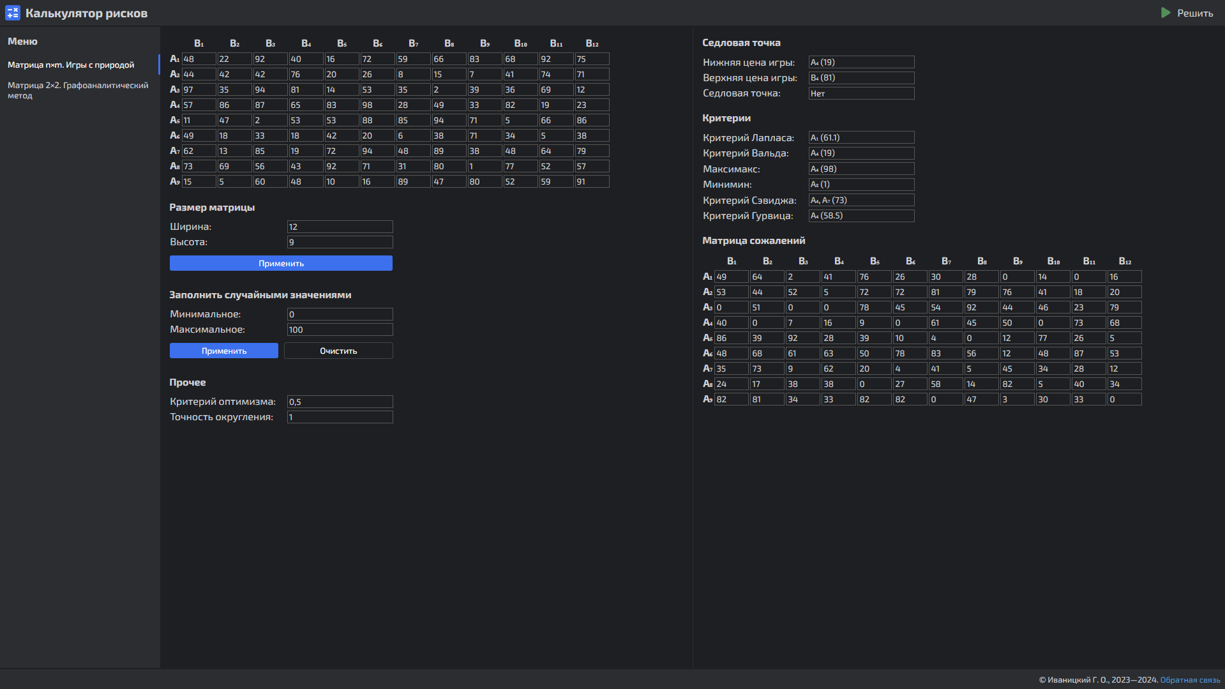The width and height of the screenshot is (1225, 689).
Task: Click the Минимин result field
Action: click(861, 185)
